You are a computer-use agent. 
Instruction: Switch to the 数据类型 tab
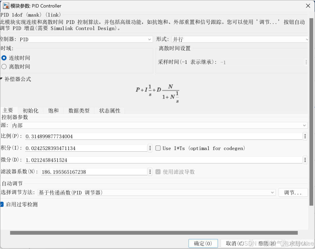point(79,110)
